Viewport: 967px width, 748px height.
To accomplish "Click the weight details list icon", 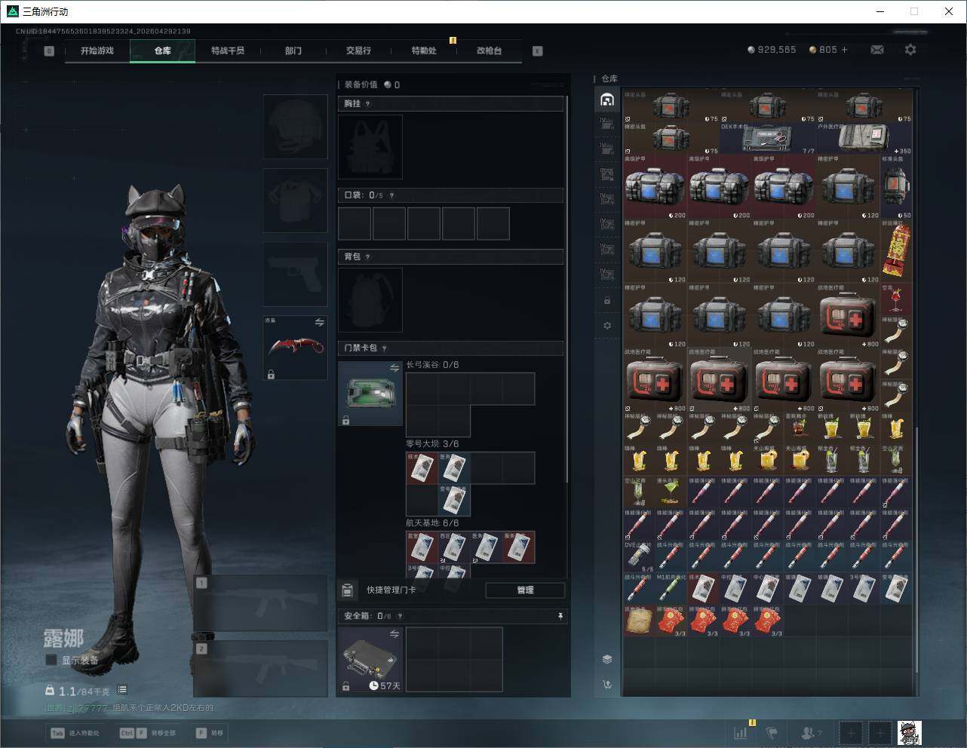I will (122, 690).
